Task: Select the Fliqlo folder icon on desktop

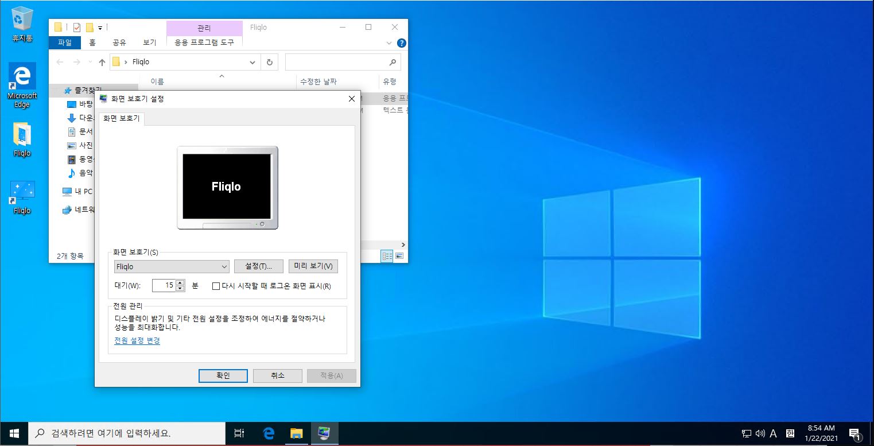Action: [22, 139]
